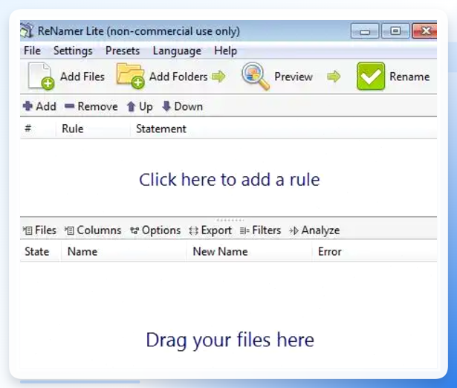Open the File menu
The height and width of the screenshot is (388, 457).
click(32, 51)
